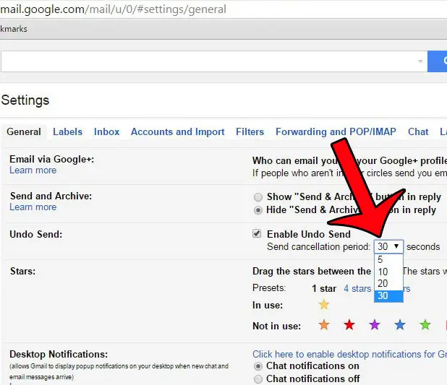Click the blue search button
Viewport: 447px width, 385px height.
point(438,61)
